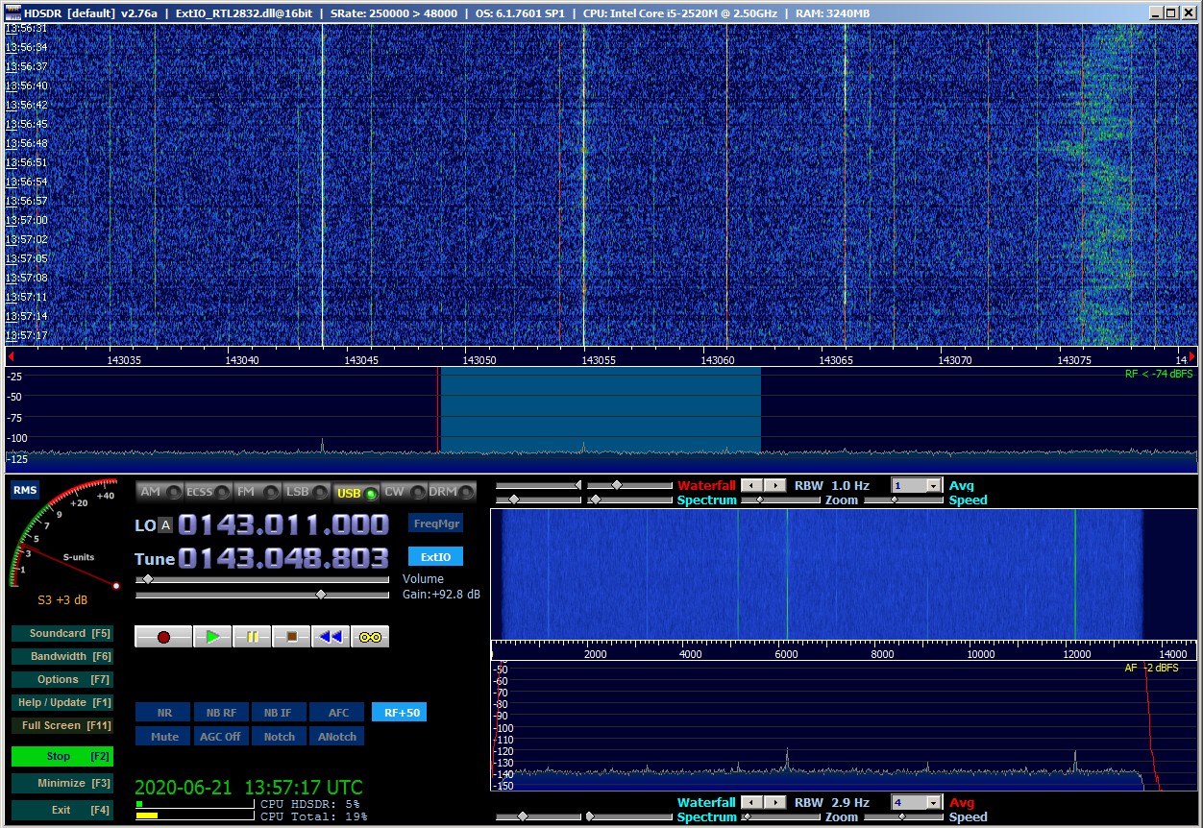1203x828 pixels.
Task: Toggle the ANotch auto notch
Action: coord(337,737)
